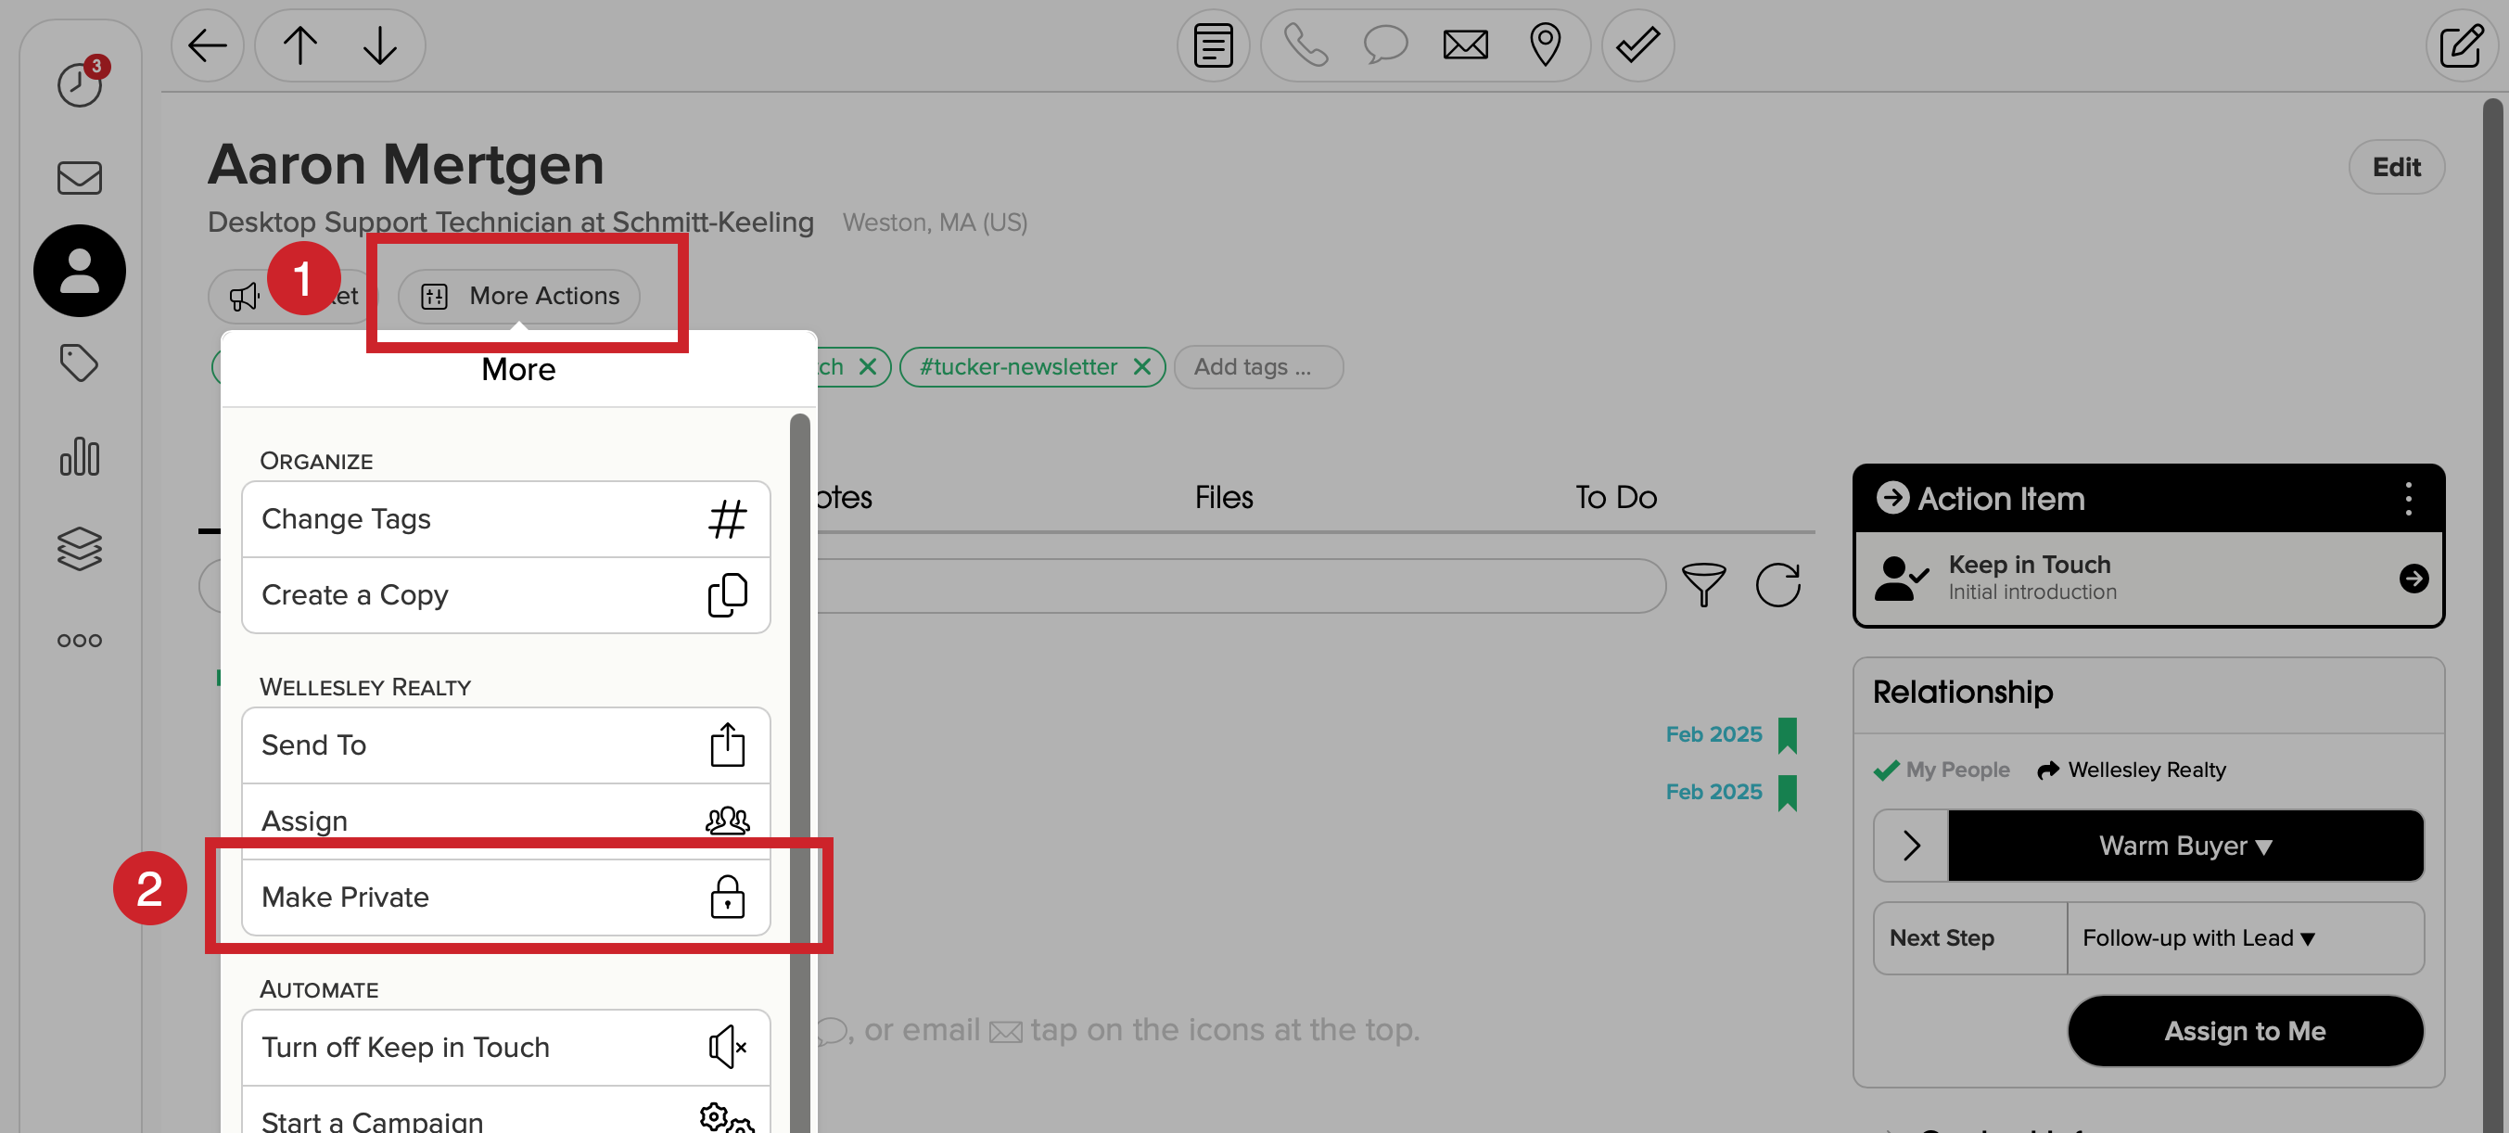This screenshot has width=2509, height=1133.
Task: Click the phone call icon in top toolbar
Action: (1305, 45)
